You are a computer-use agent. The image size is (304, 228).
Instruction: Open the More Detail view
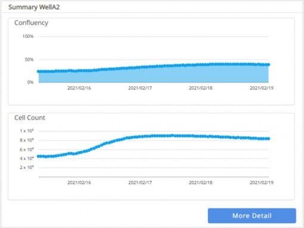(x=252, y=215)
